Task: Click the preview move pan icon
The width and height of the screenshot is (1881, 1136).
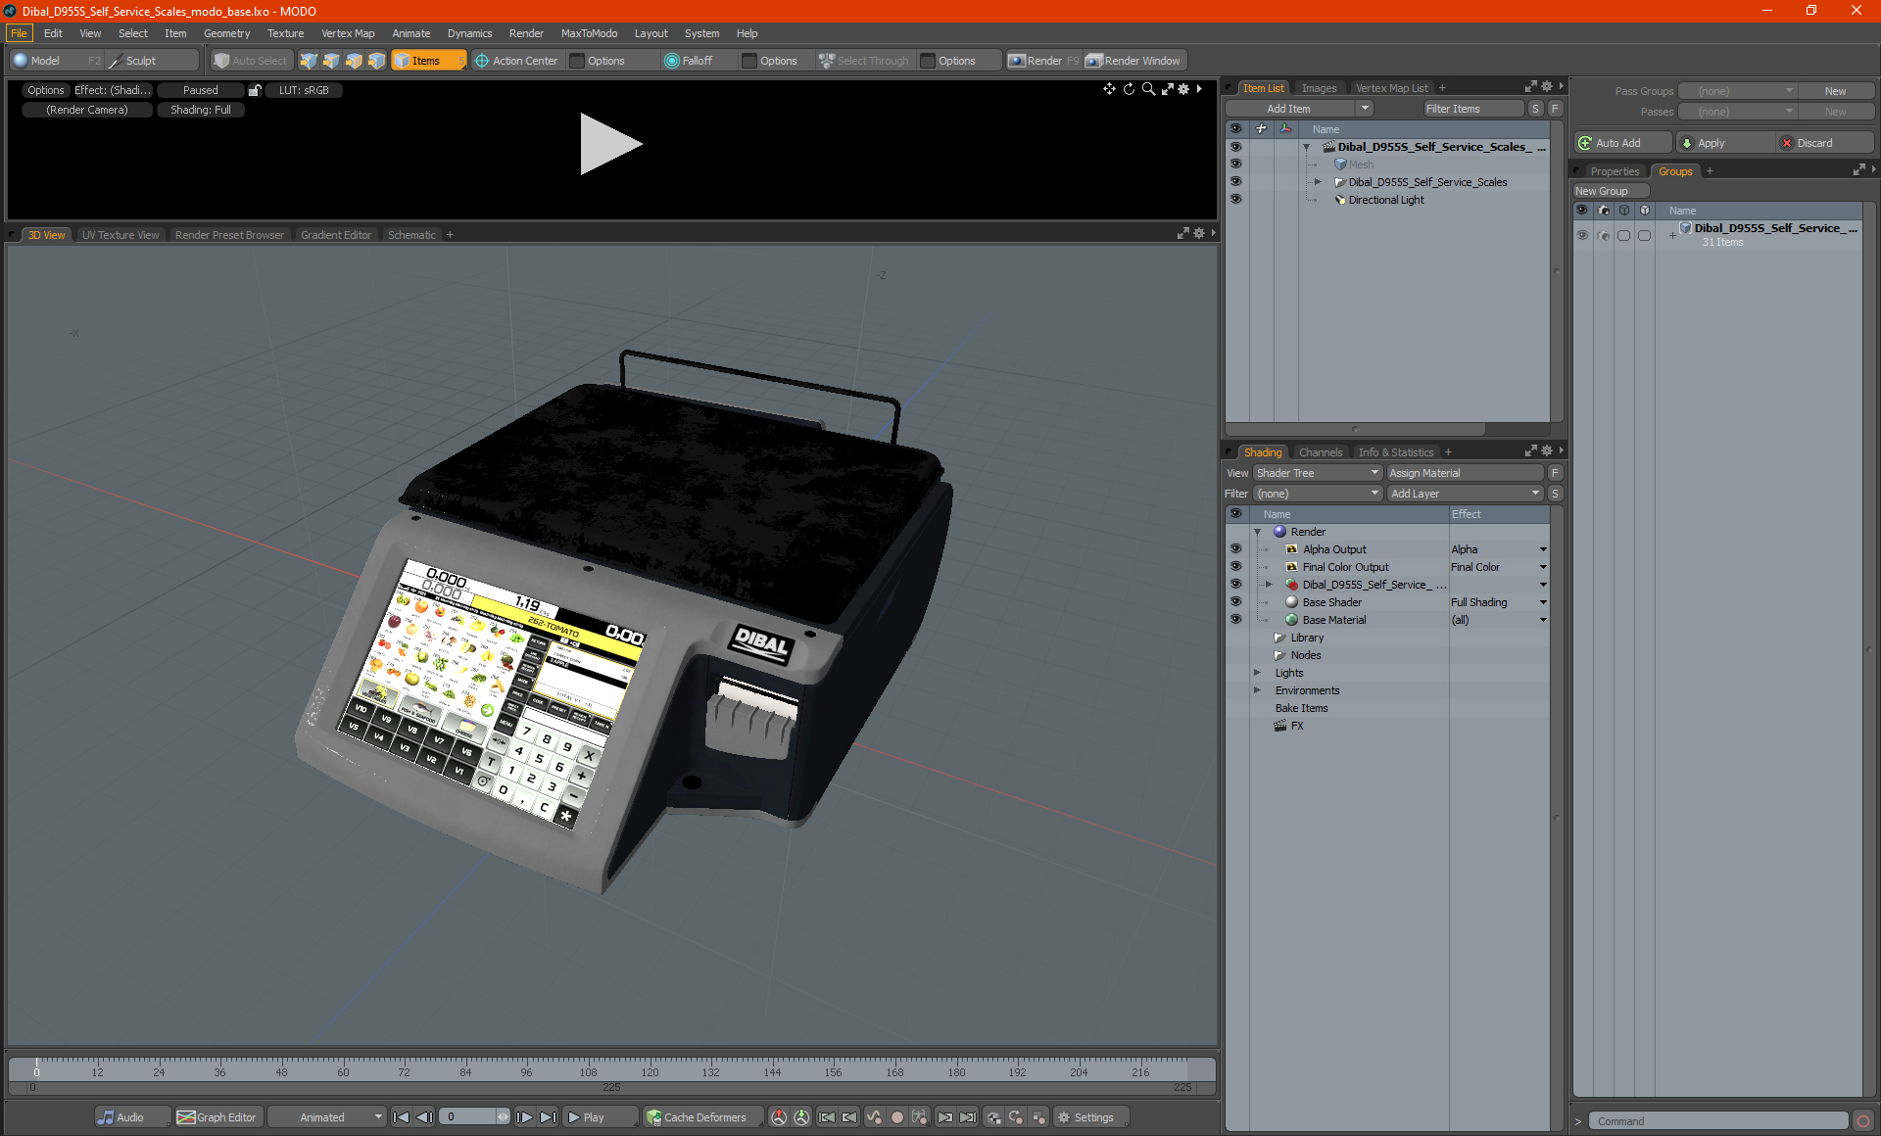Action: [x=1109, y=89]
